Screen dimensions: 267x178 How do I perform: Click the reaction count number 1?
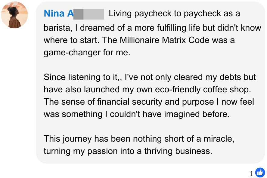[252, 173]
